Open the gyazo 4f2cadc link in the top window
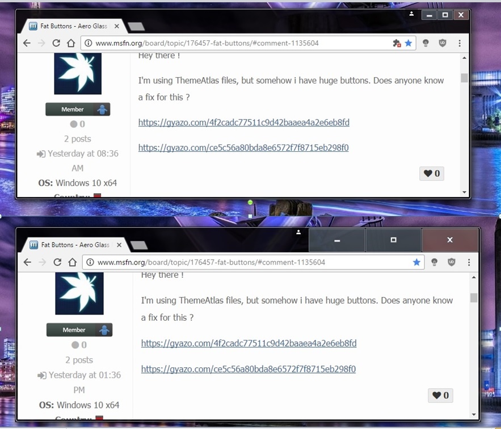The image size is (501, 429). [243, 122]
